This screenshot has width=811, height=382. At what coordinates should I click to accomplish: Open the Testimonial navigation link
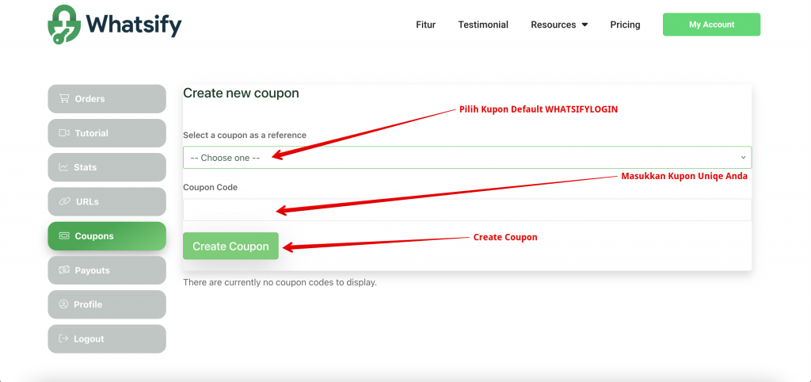click(x=483, y=25)
